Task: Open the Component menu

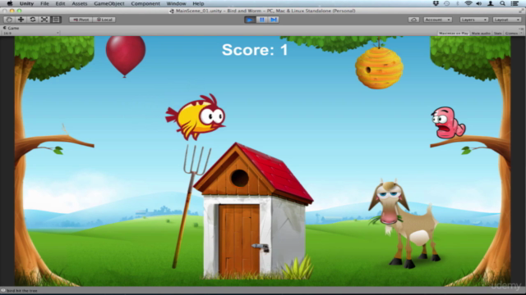Action: coord(145,3)
